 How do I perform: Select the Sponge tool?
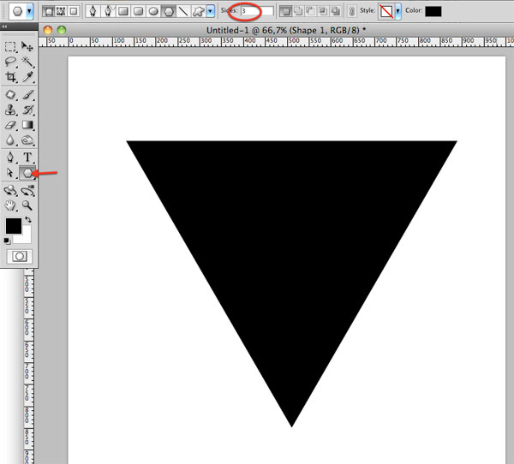(x=27, y=140)
